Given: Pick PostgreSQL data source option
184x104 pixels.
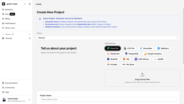Looking at the screenshot, I should (131, 54).
